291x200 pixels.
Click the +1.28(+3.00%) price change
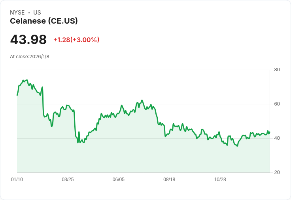tap(76, 40)
